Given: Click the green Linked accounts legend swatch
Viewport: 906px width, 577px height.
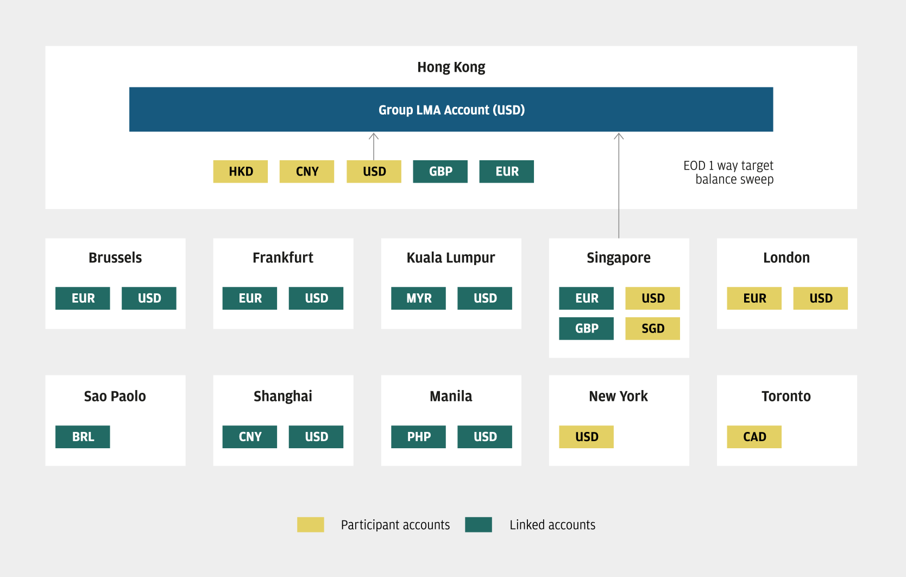Looking at the screenshot, I should point(479,525).
